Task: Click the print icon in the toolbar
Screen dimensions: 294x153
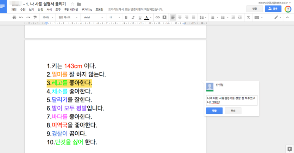Action: [x=14, y=18]
